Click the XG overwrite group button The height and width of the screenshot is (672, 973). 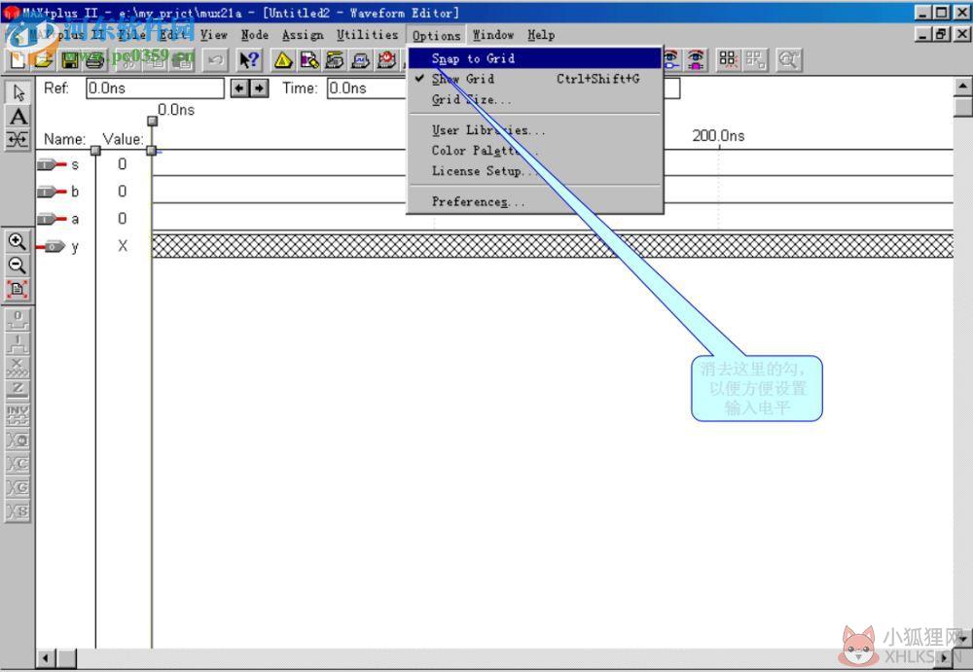[18, 488]
